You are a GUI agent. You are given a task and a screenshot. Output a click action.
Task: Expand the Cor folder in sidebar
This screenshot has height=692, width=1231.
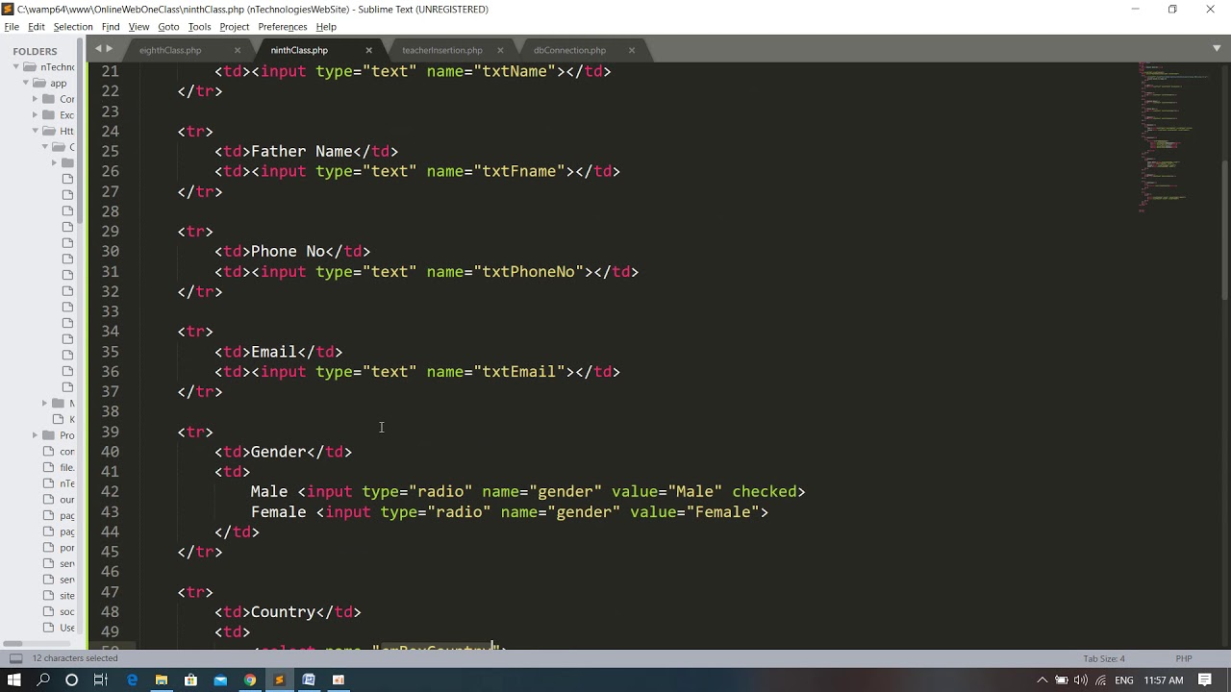[36, 99]
